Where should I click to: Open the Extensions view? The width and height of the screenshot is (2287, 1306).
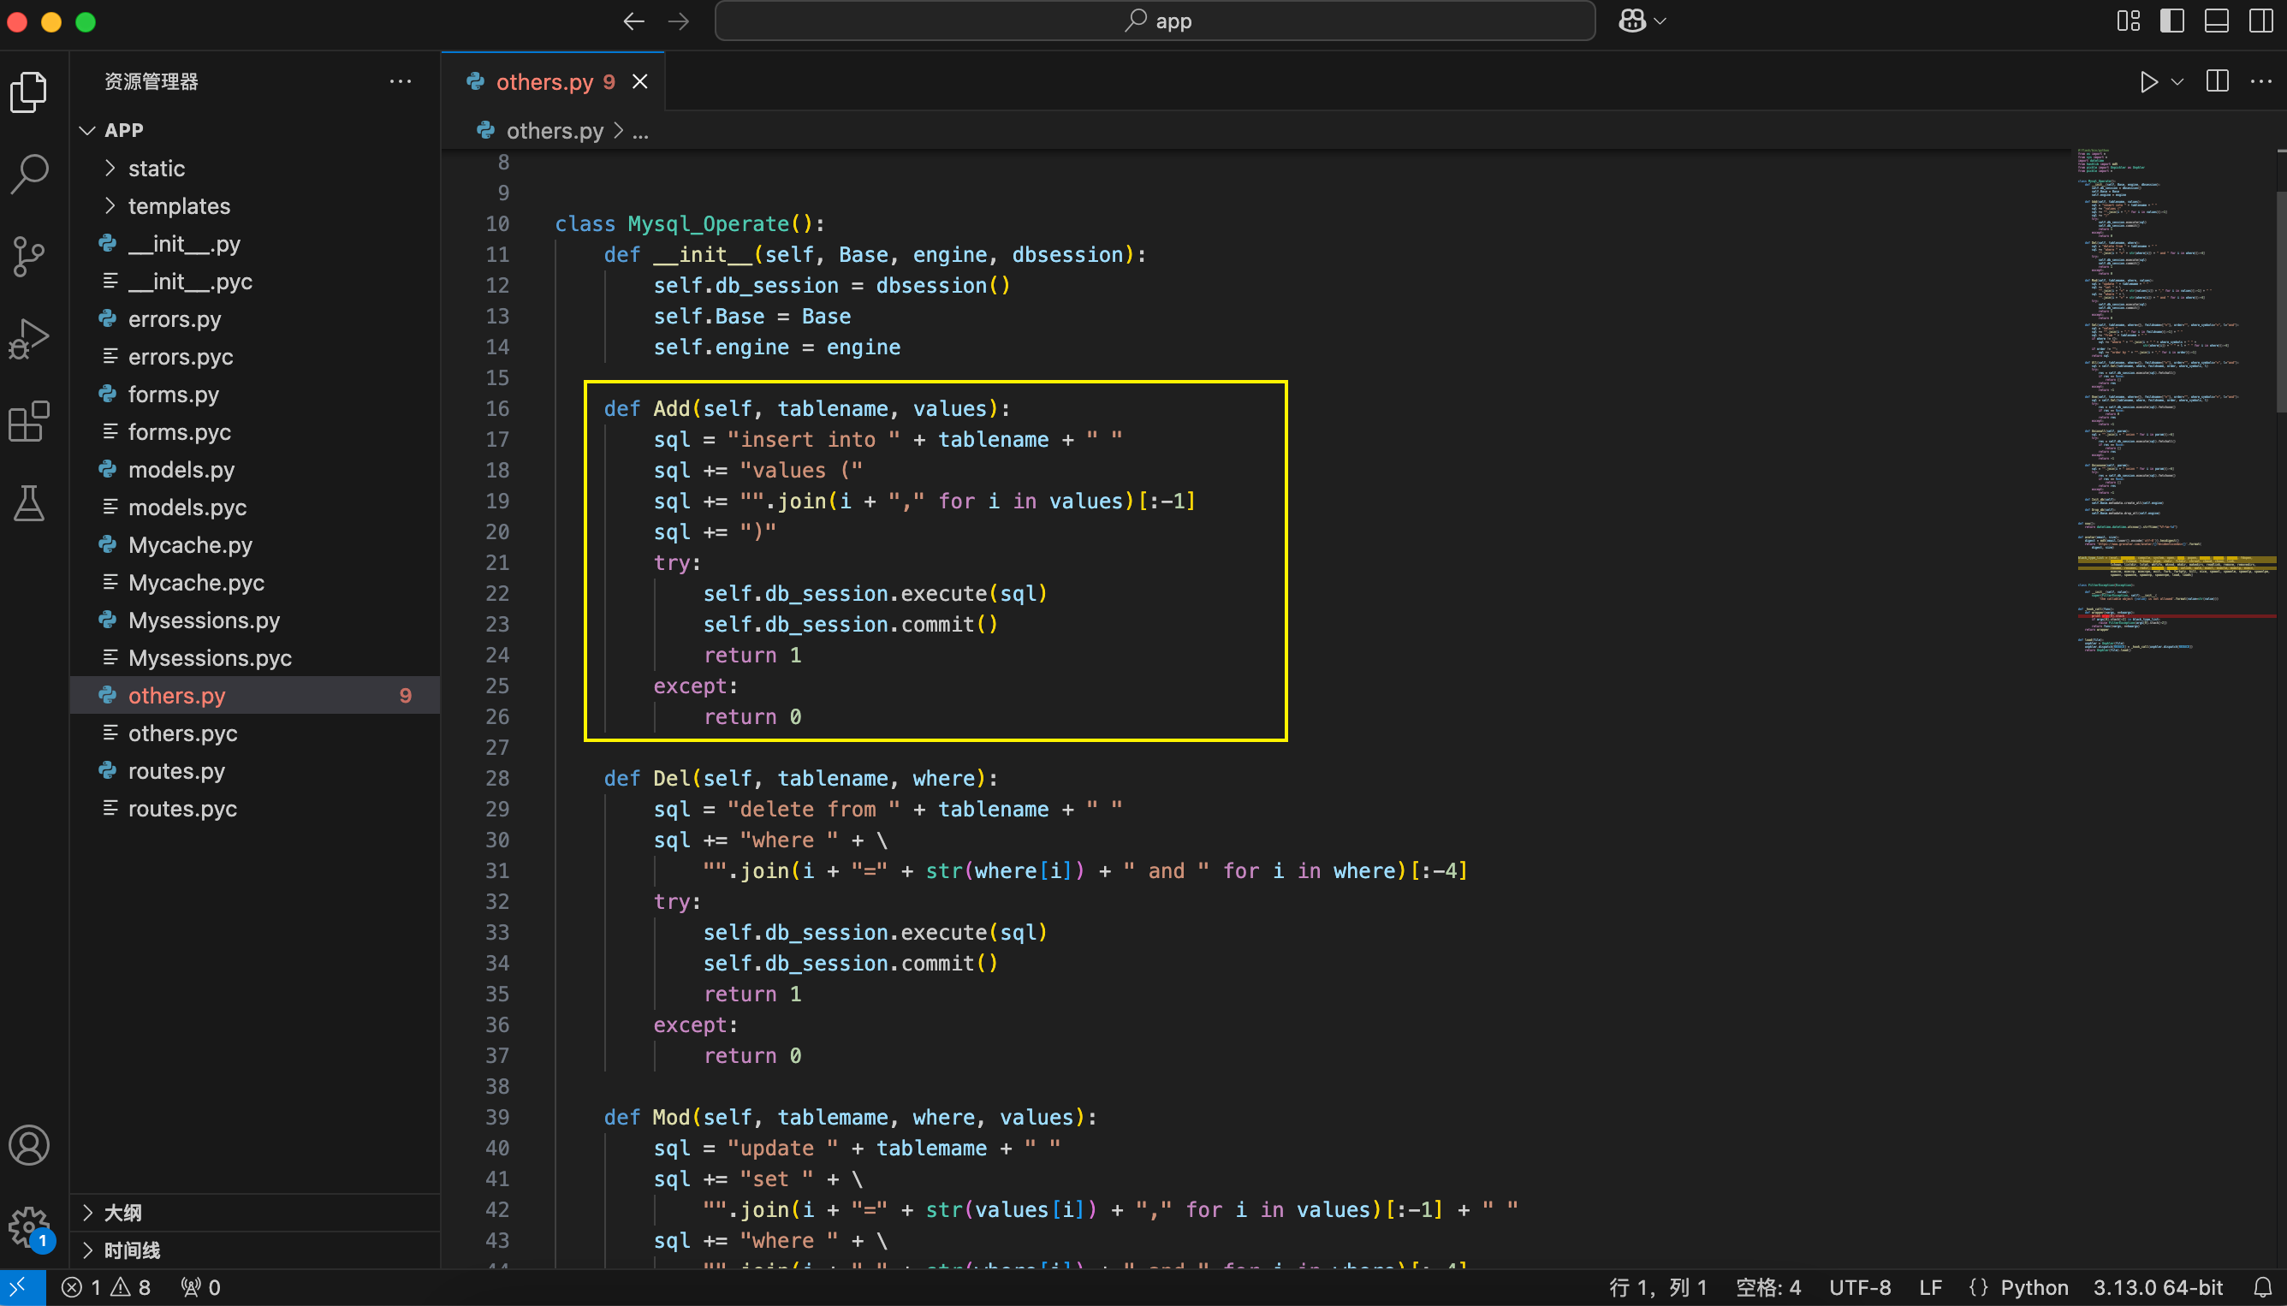pos(30,422)
